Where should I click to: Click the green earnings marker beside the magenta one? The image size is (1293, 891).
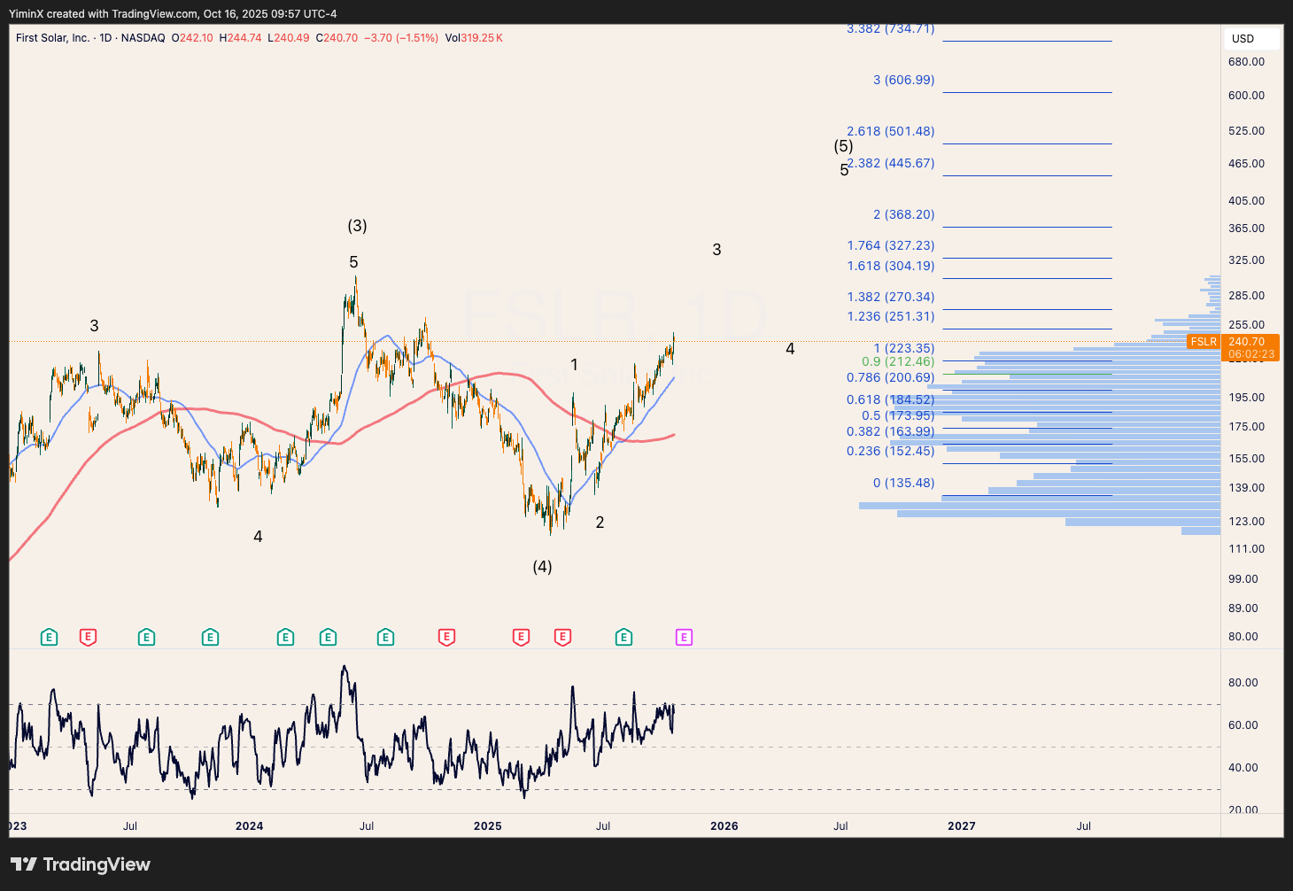pos(623,637)
